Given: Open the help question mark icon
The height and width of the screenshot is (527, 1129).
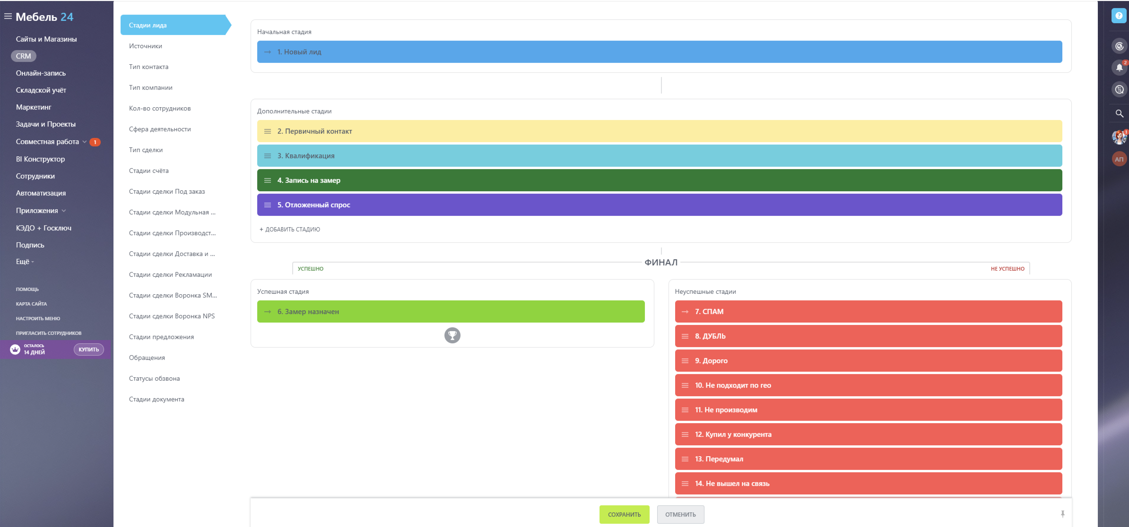Looking at the screenshot, I should [x=1119, y=16].
